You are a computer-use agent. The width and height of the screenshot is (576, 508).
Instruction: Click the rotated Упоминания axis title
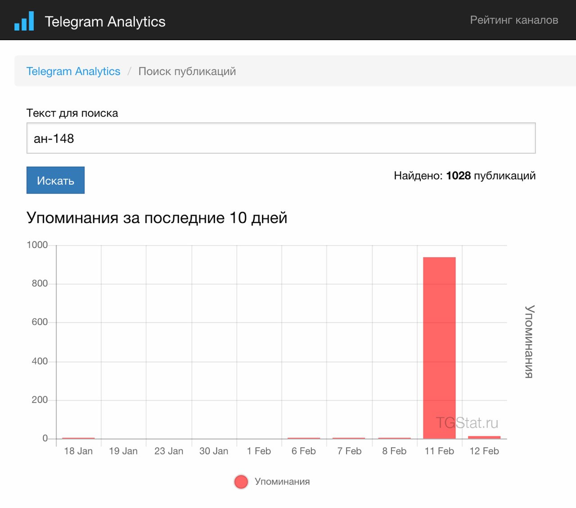(x=530, y=342)
